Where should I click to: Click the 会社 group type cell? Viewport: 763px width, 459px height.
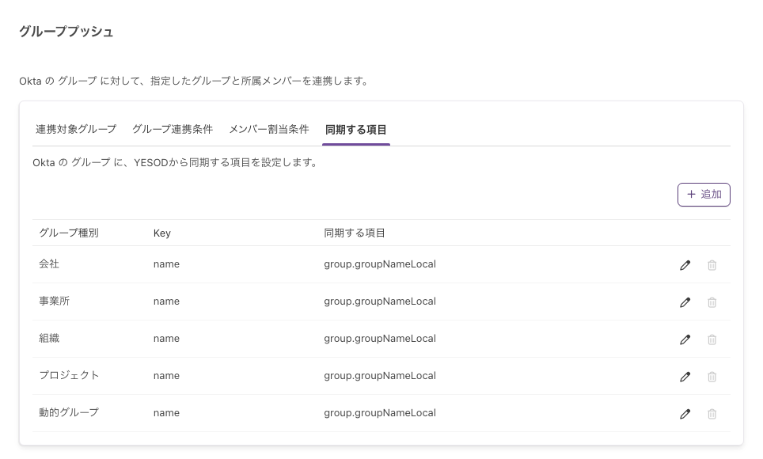49,264
